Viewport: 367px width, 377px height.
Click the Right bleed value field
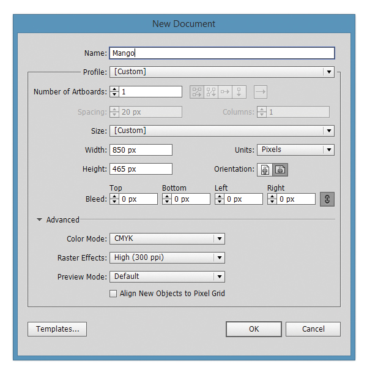point(296,199)
